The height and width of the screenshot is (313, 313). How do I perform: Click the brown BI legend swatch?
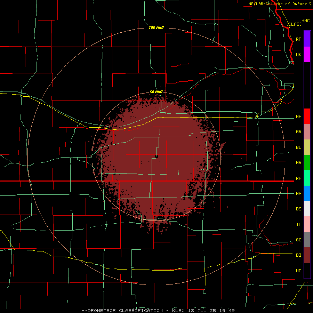tap(307, 255)
